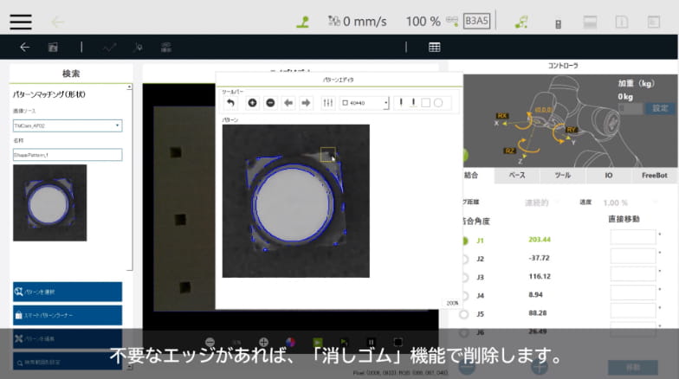The image size is (679, 379).
Task: Click the J3 direct move input field
Action: click(632, 274)
